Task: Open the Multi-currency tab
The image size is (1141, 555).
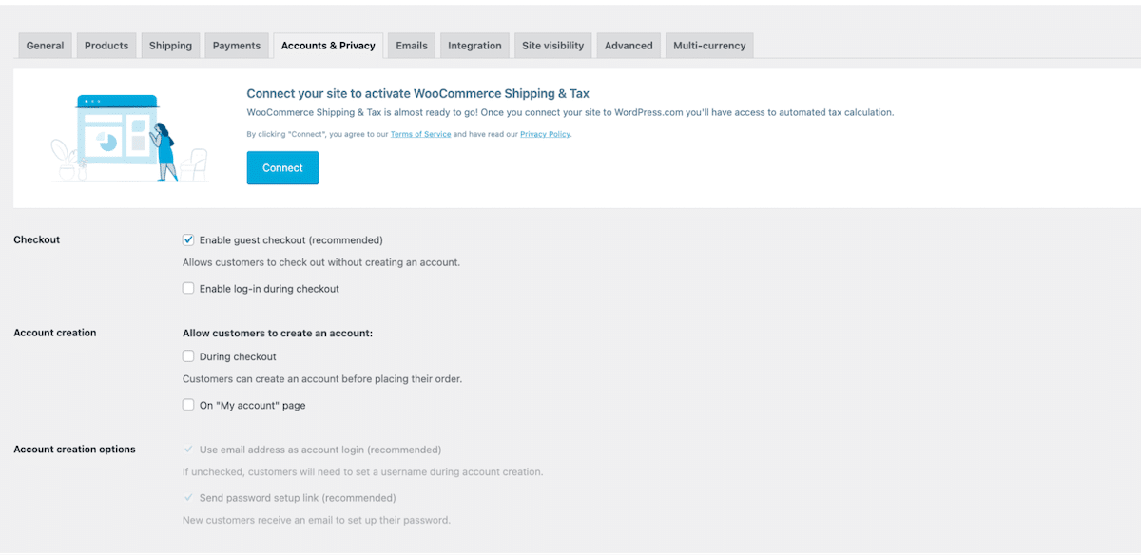Action: [x=709, y=46]
